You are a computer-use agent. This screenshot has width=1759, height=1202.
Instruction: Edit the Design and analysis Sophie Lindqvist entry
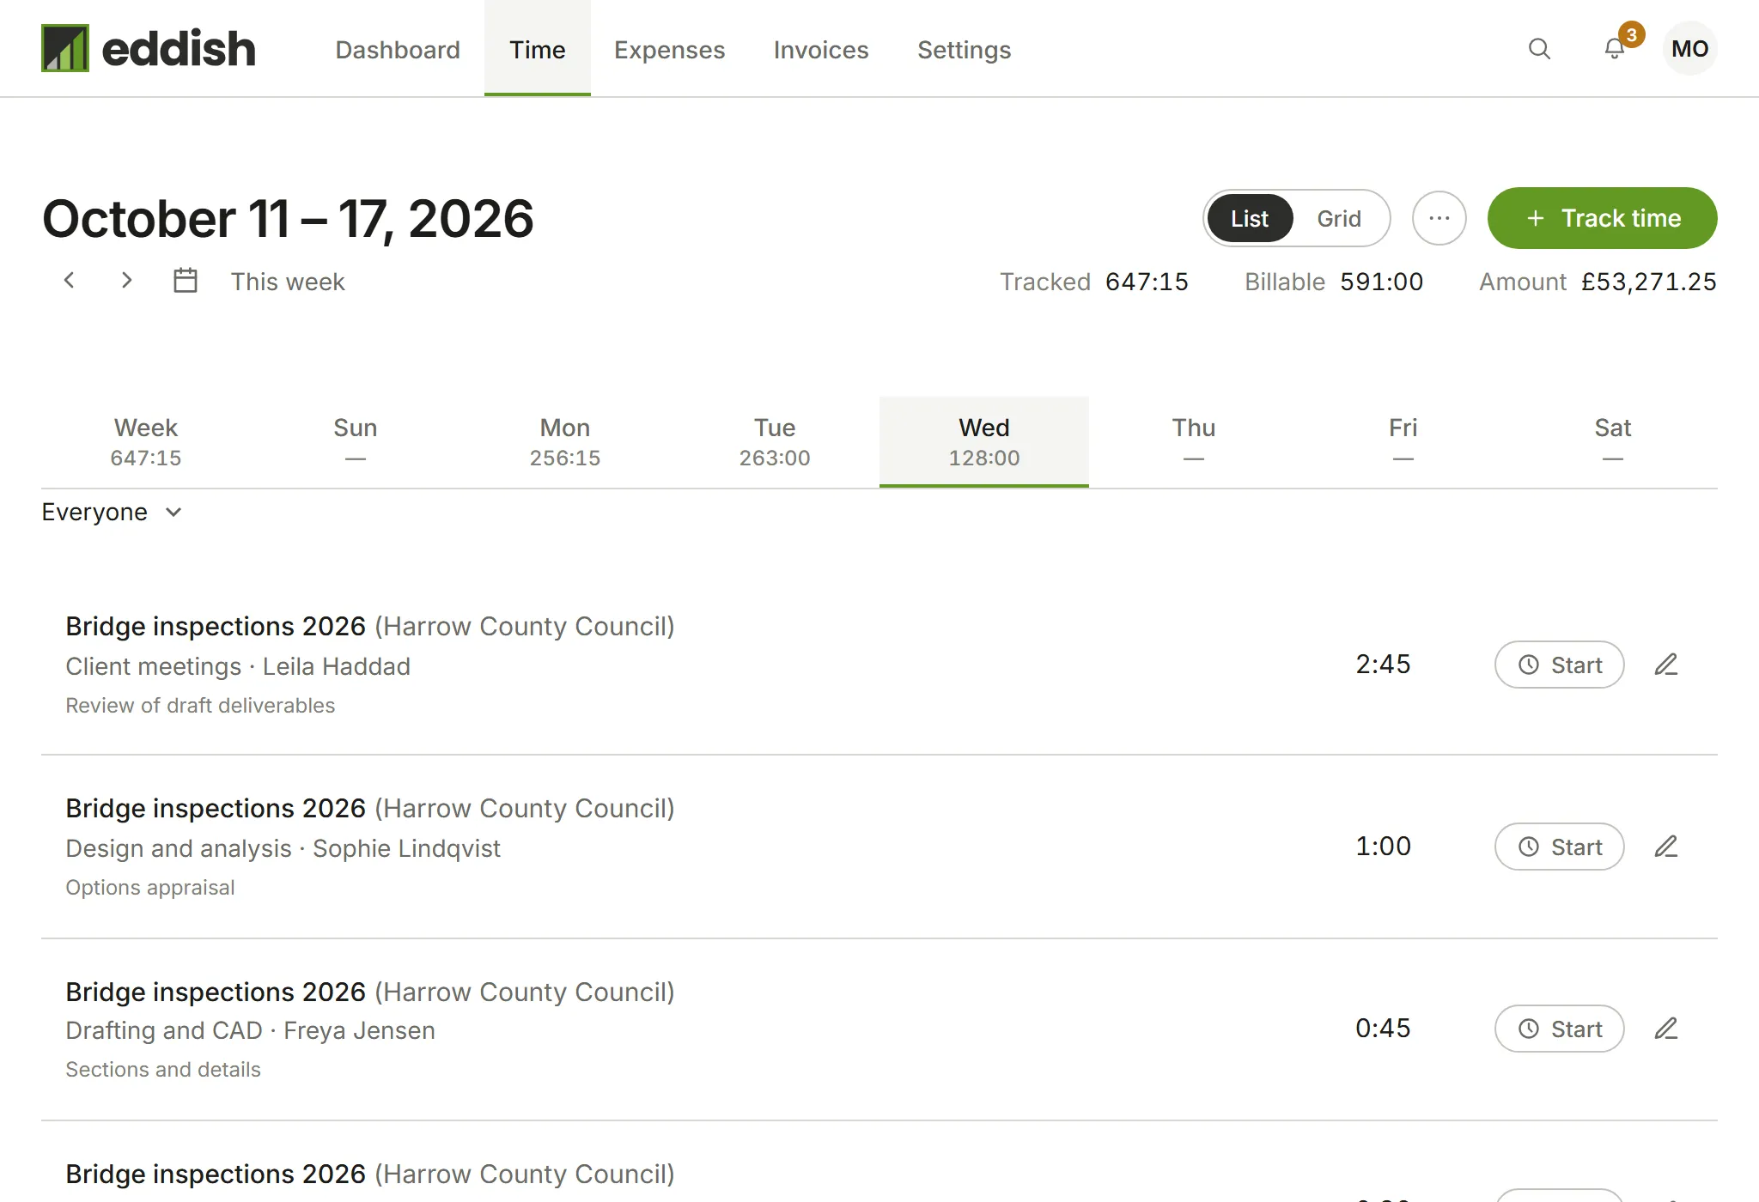[x=1666, y=847]
